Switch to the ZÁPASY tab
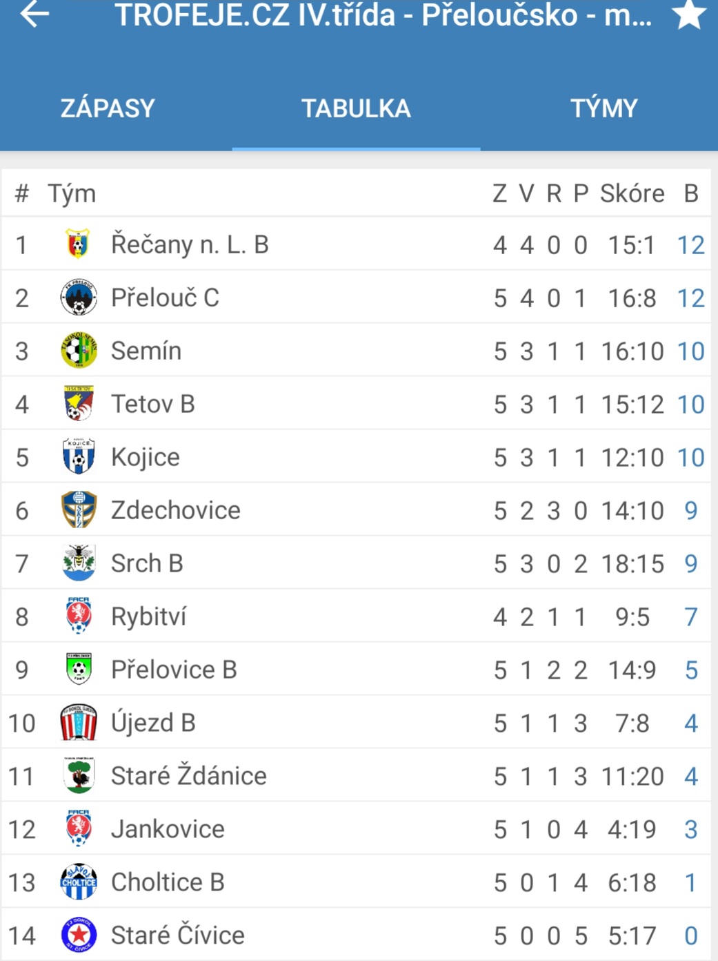The width and height of the screenshot is (718, 961). click(x=108, y=108)
